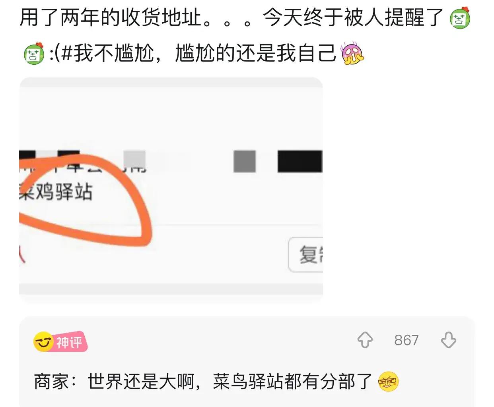Open the post text 用了两年的收货地址
494x407 pixels.
(x=111, y=18)
